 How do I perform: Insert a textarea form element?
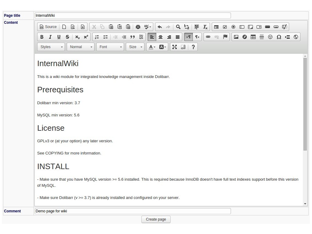[x=250, y=27]
